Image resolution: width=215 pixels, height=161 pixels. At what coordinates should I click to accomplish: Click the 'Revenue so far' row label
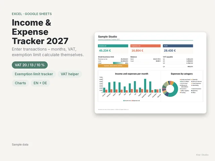(103, 59)
